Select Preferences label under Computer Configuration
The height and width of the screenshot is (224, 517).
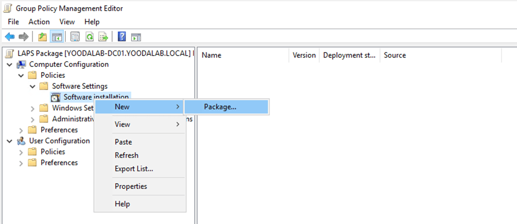[59, 130]
